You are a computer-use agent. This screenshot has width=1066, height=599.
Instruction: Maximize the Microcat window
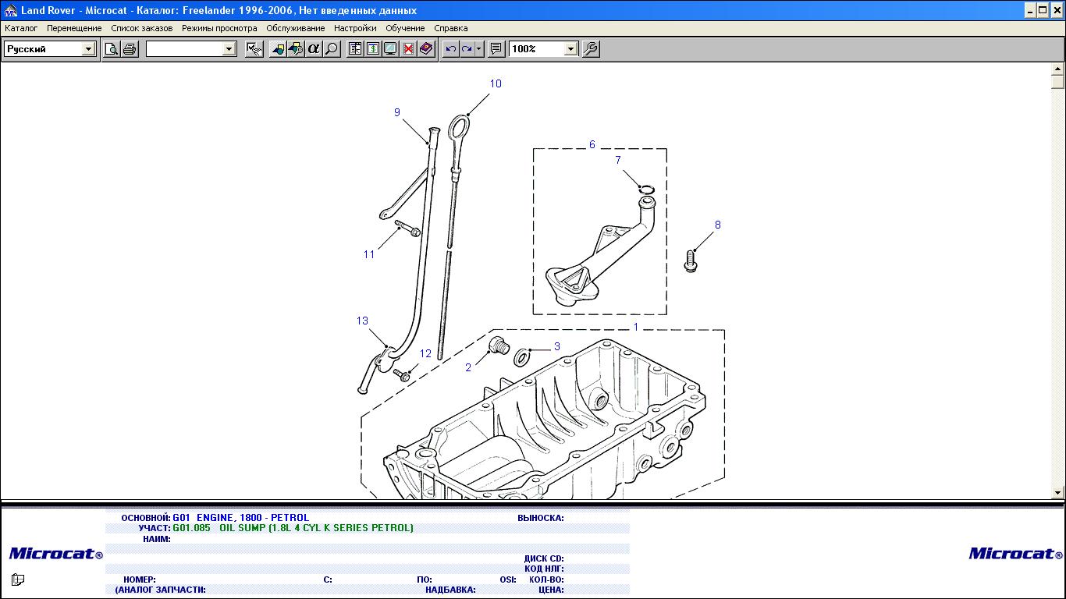1043,10
